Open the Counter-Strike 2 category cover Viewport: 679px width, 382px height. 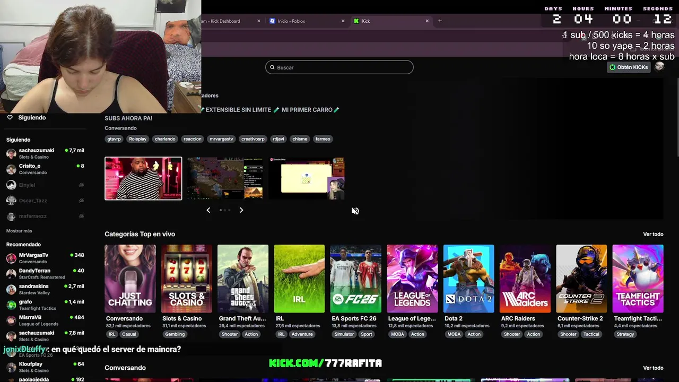click(x=581, y=279)
